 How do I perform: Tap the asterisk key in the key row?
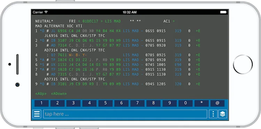pyautogui.click(x=201, y=103)
